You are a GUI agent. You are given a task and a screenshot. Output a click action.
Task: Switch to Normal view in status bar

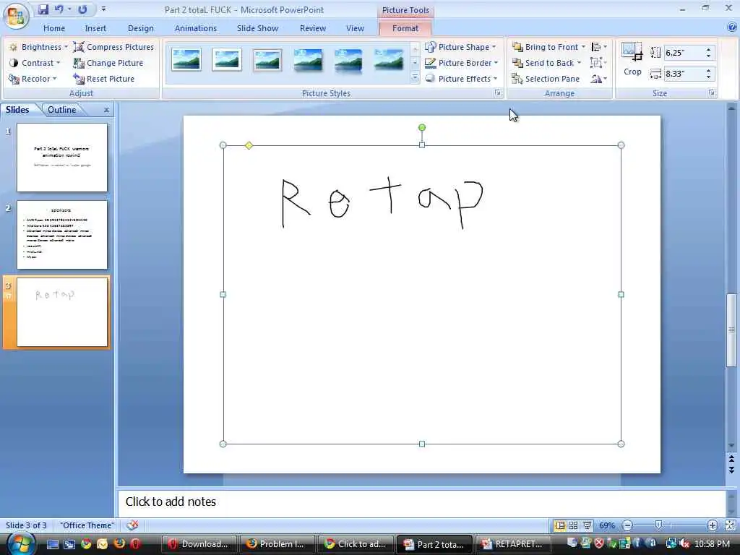[560, 525]
